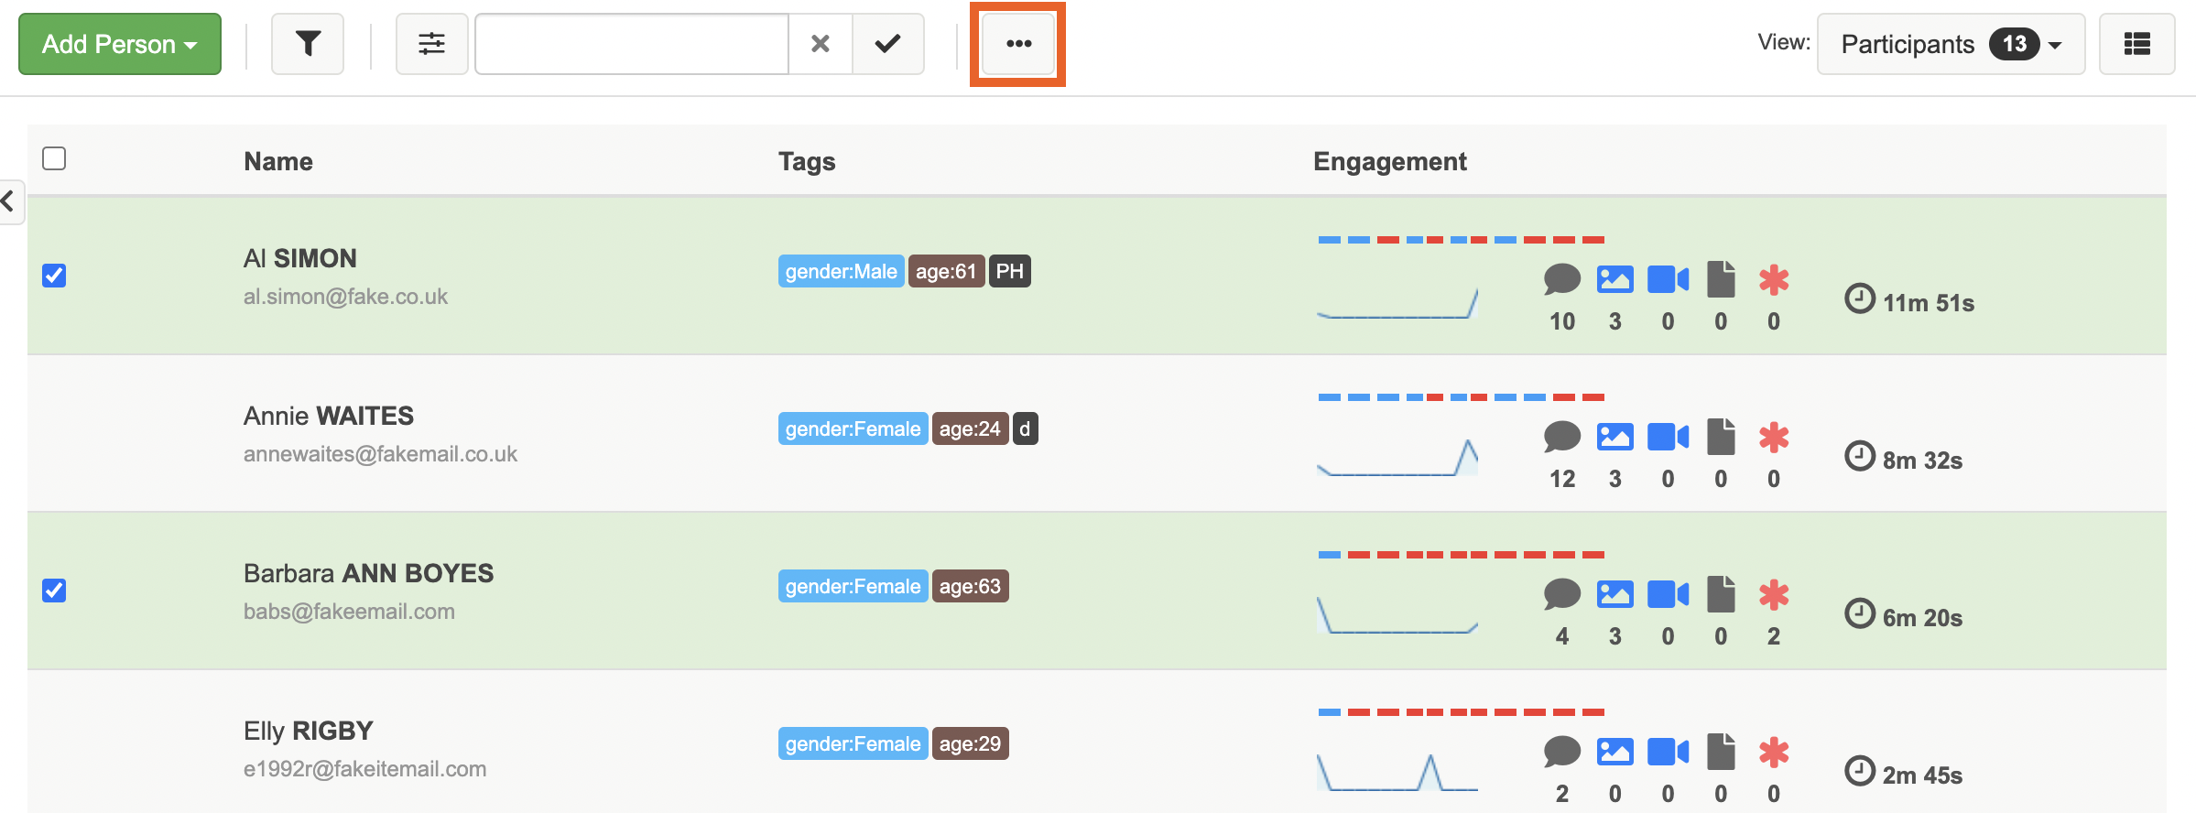Click Al Simon's comments speech bubble icon
This screenshot has height=813, width=2196.
(x=1562, y=280)
